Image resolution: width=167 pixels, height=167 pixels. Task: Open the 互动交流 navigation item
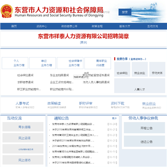click(153, 26)
